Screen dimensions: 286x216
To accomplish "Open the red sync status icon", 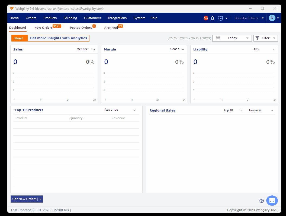I will coord(206,18).
